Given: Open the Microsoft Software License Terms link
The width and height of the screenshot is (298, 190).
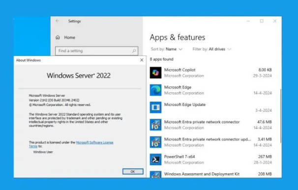Looking at the screenshot, I should click(94, 142).
